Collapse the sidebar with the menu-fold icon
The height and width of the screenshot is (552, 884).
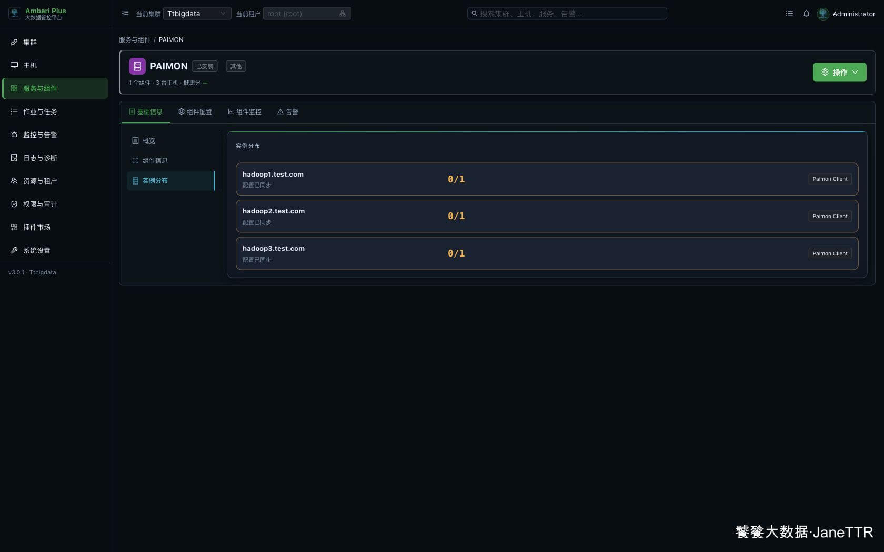point(125,14)
